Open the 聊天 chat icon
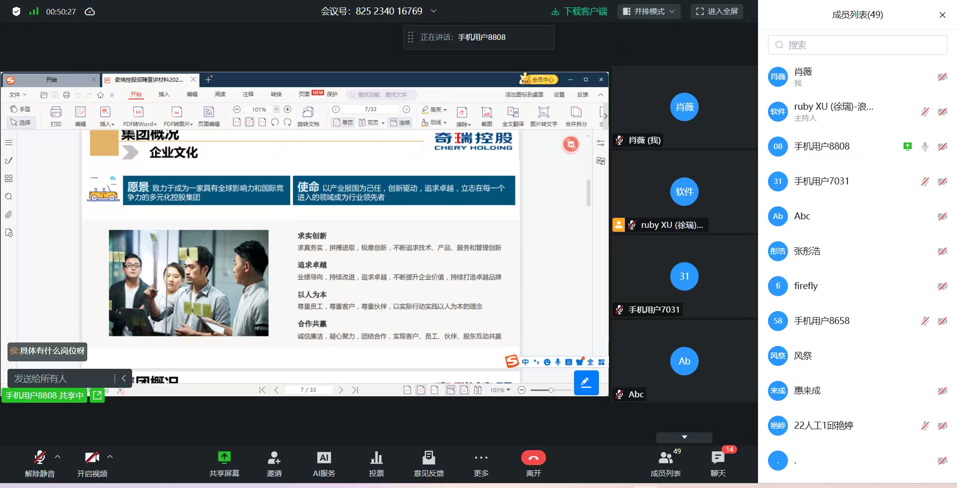This screenshot has width=957, height=488. (718, 458)
